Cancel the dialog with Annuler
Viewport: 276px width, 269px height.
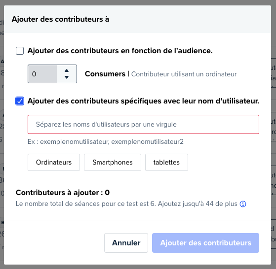click(126, 243)
